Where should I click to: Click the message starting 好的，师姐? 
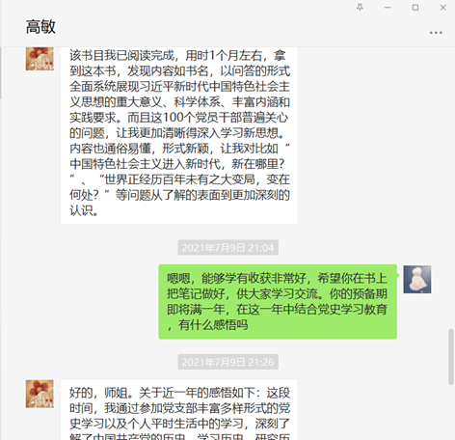179,409
